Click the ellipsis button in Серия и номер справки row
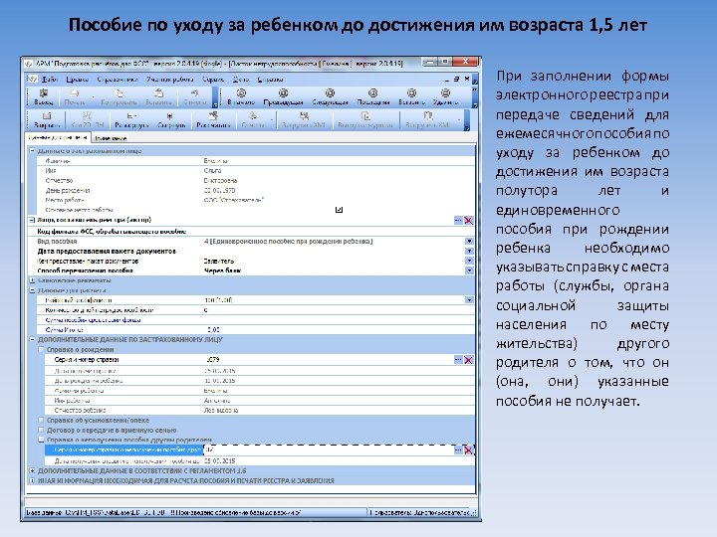Image resolution: width=717 pixels, height=537 pixels. click(x=458, y=360)
